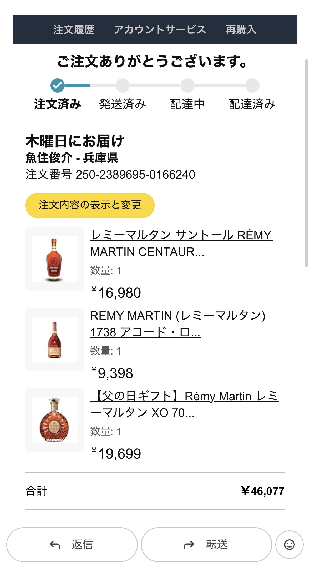Click the forward arrow icon
Viewport: 310px width, 572px height.
(189, 545)
